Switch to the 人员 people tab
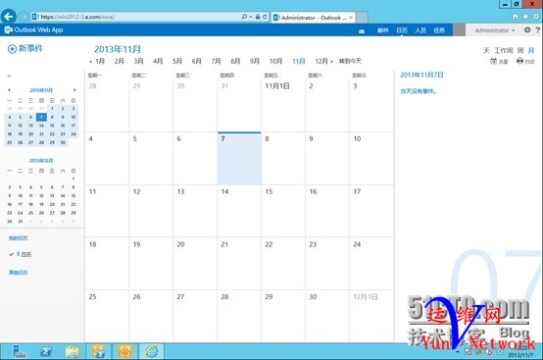 tap(420, 30)
